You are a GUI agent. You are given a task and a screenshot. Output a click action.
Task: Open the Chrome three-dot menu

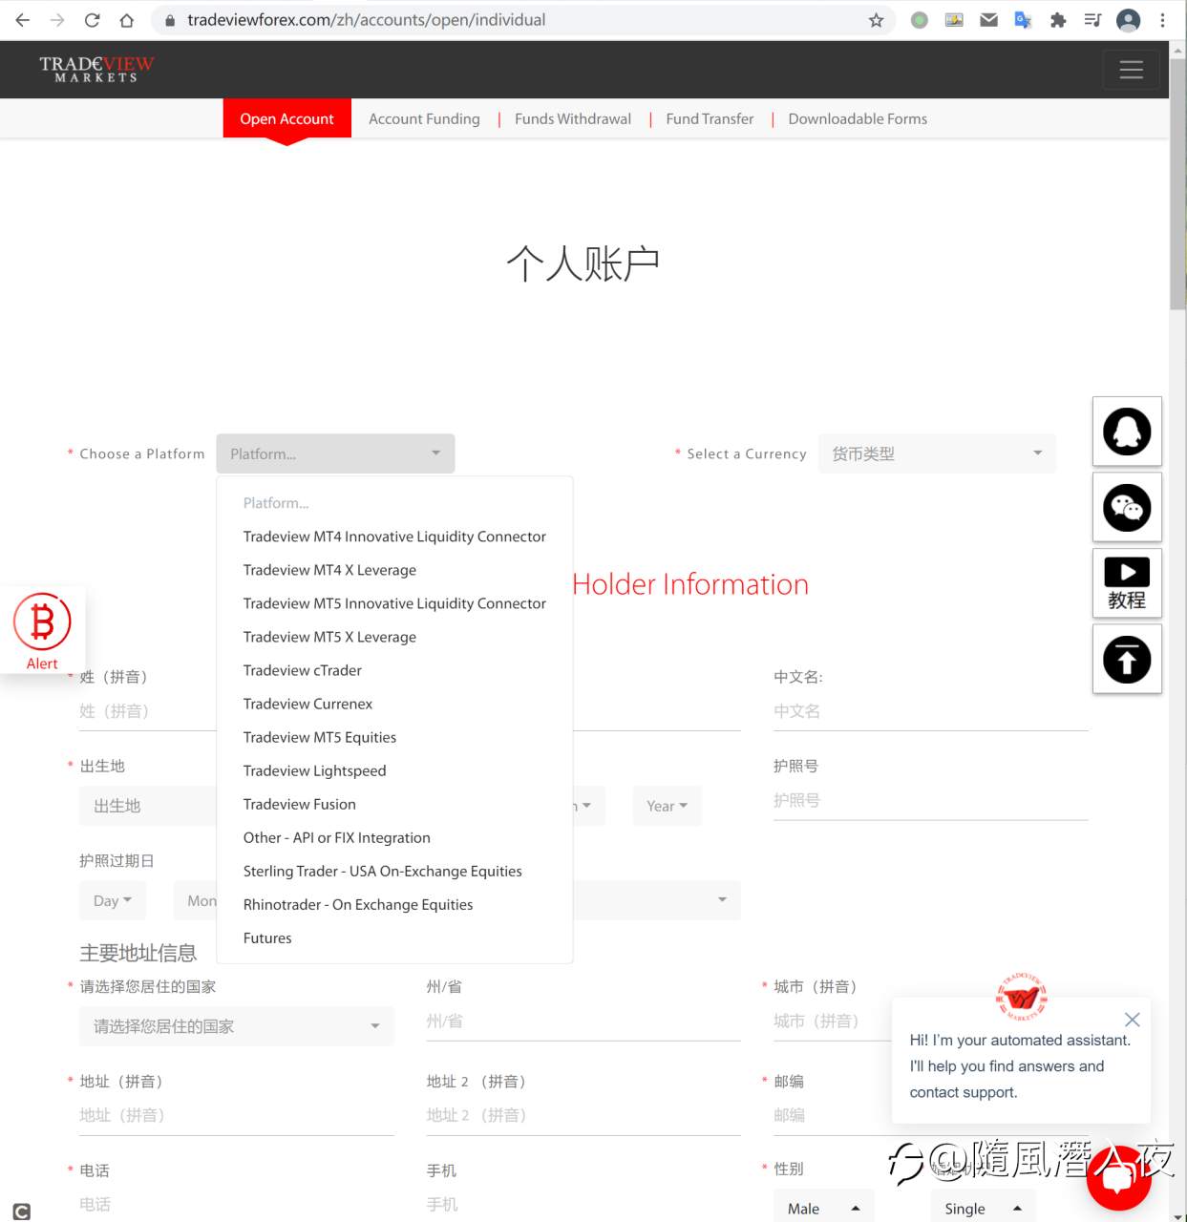(x=1162, y=20)
